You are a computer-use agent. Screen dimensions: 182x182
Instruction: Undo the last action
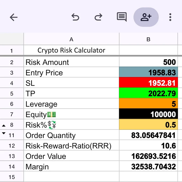point(75,17)
